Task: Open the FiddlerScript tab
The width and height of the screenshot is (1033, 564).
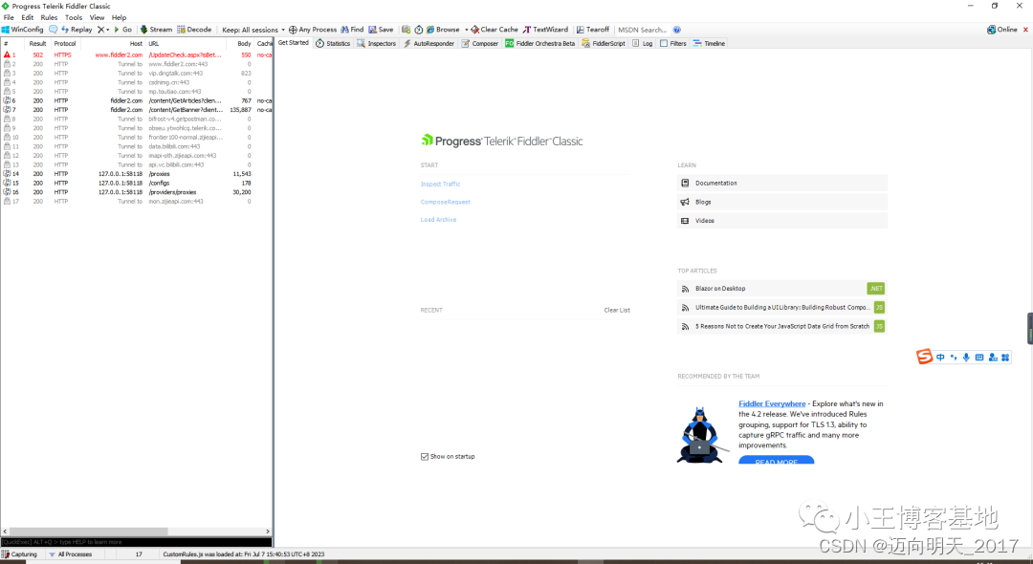Action: click(x=604, y=43)
